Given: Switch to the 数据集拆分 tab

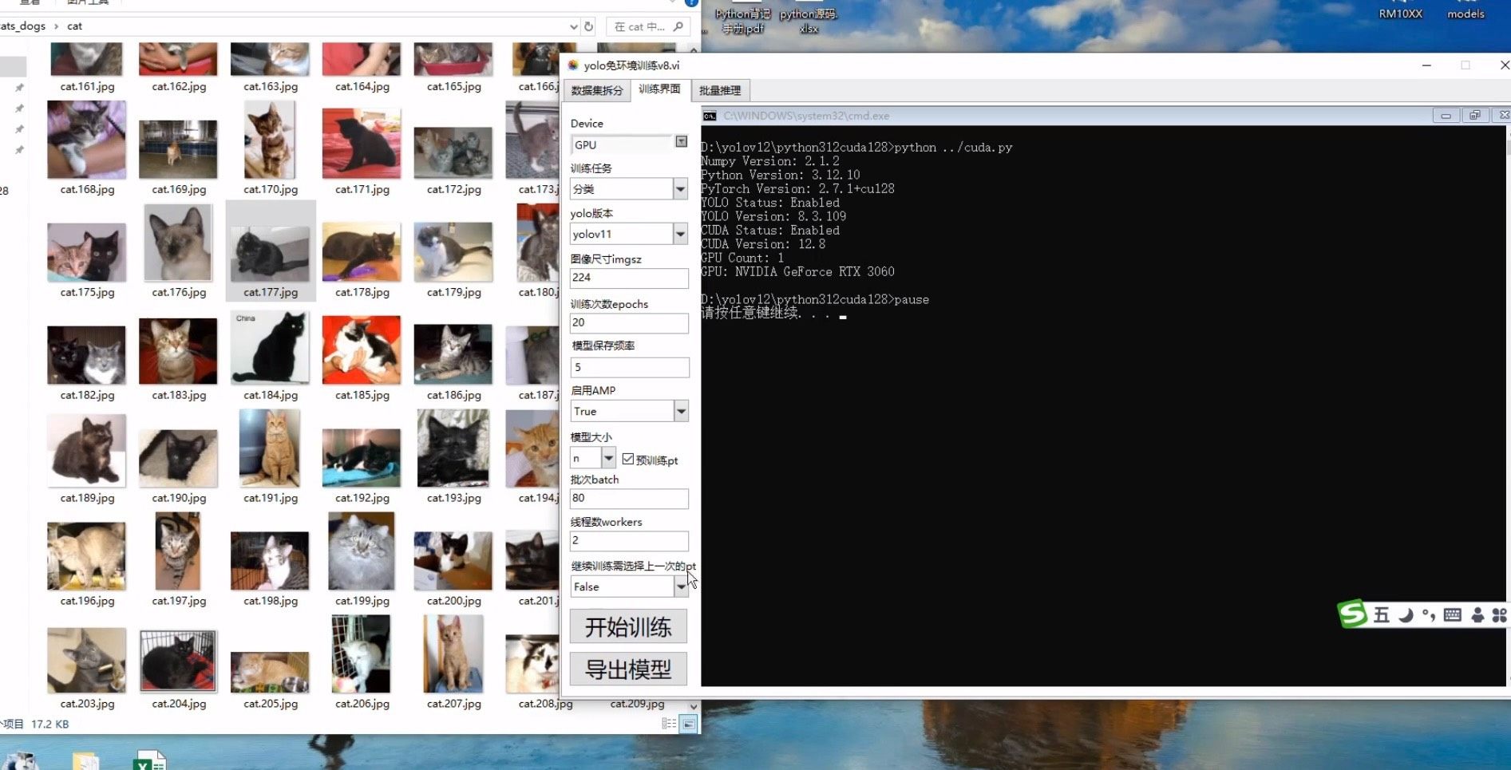Looking at the screenshot, I should click(x=596, y=90).
